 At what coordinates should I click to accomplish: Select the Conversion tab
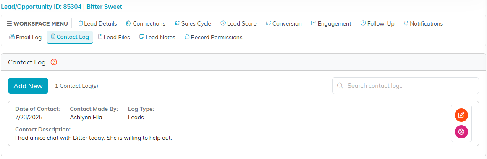click(284, 23)
